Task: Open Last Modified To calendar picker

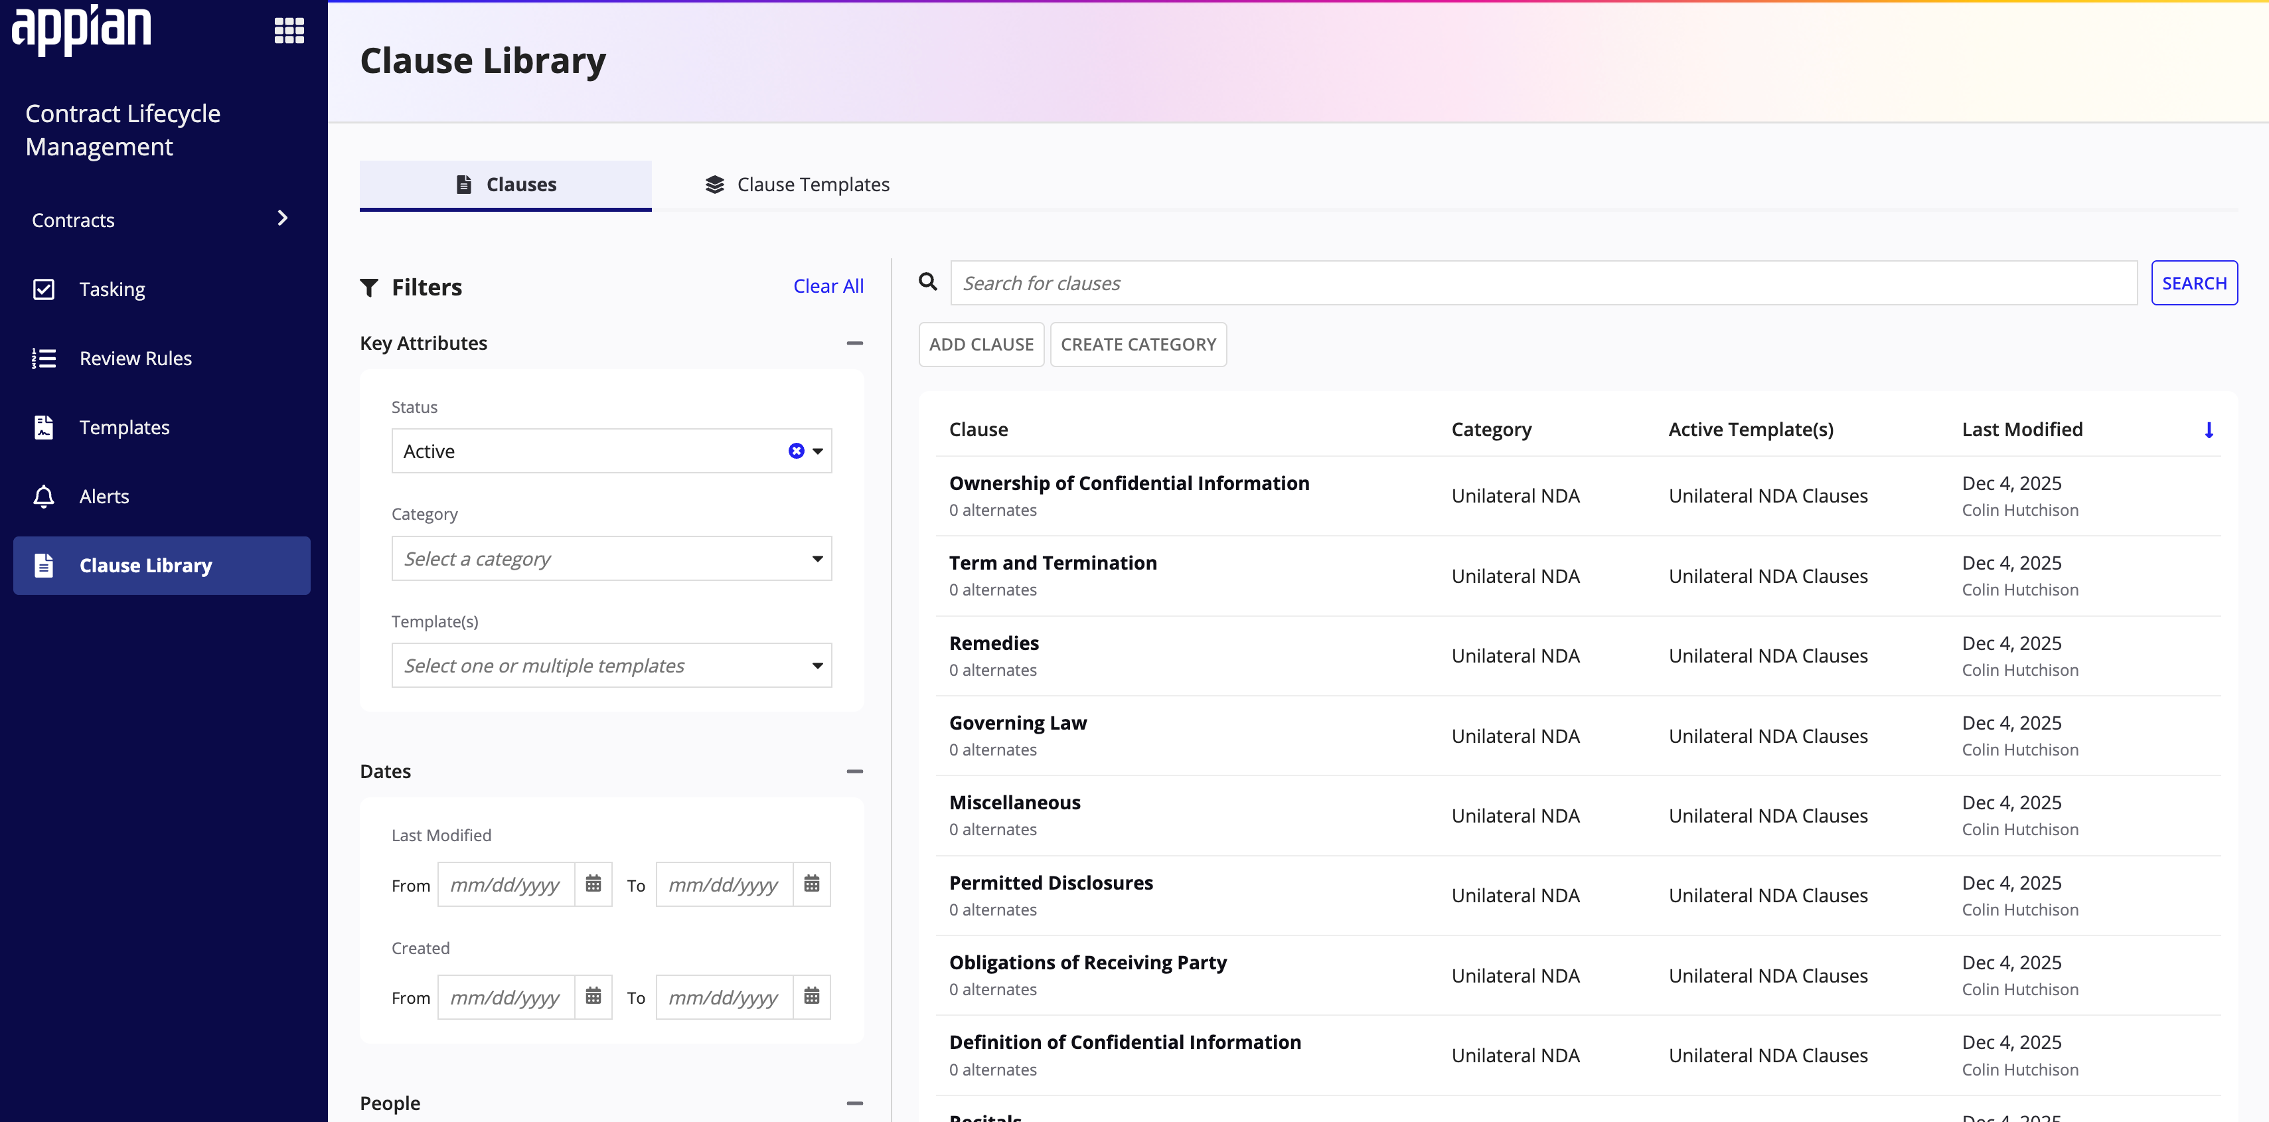Action: (812, 884)
